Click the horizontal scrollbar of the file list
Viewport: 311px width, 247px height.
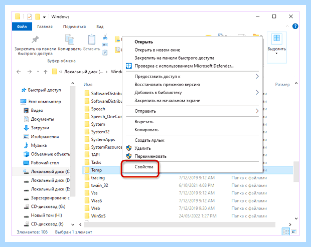(180, 224)
